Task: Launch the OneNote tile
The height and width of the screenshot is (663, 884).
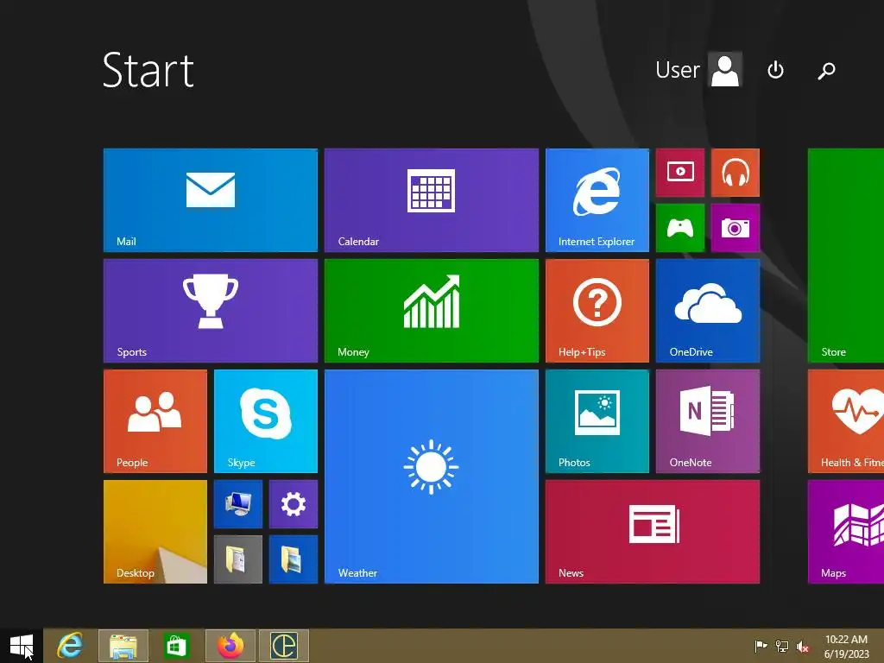Action: (x=708, y=421)
